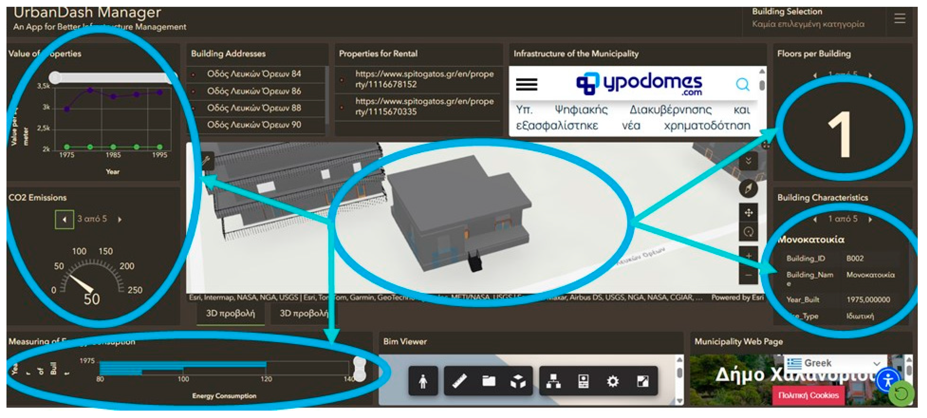
Task: Switch to the first 3D προβολή tab
Action: (230, 313)
